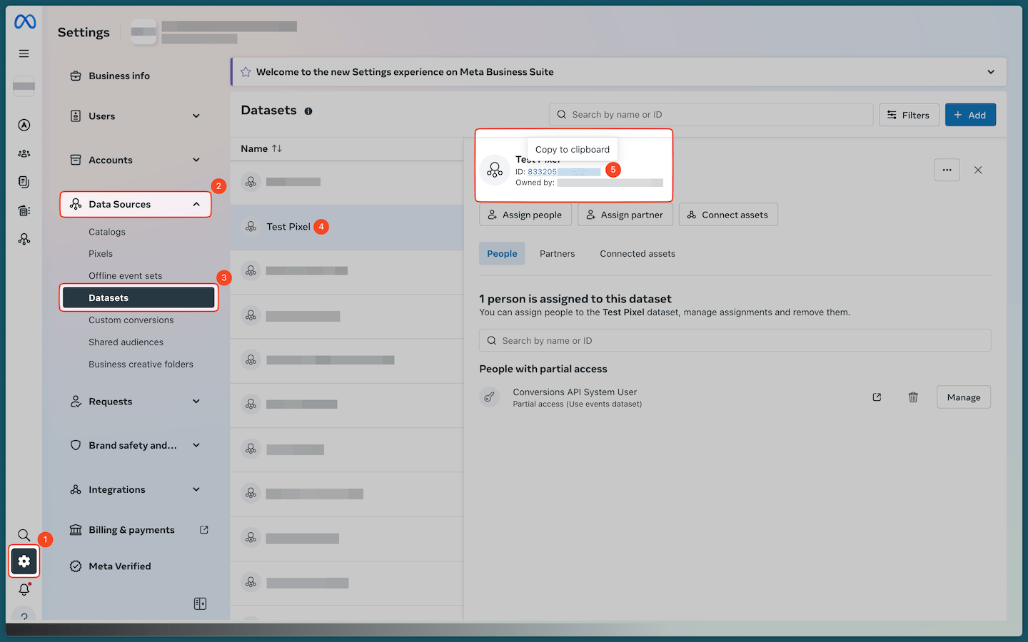Open the three-dot options menu for Test Pixel
1028x642 pixels.
click(947, 170)
